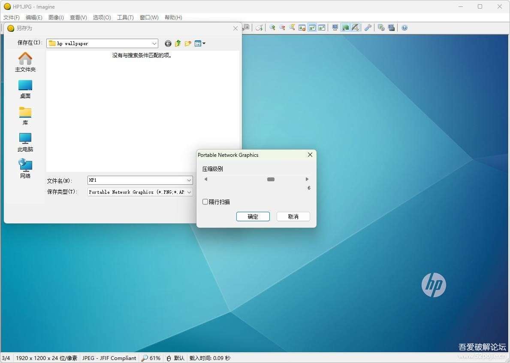Create a new folder with the toolbar icon
This screenshot has width=510, height=363.
tap(188, 43)
